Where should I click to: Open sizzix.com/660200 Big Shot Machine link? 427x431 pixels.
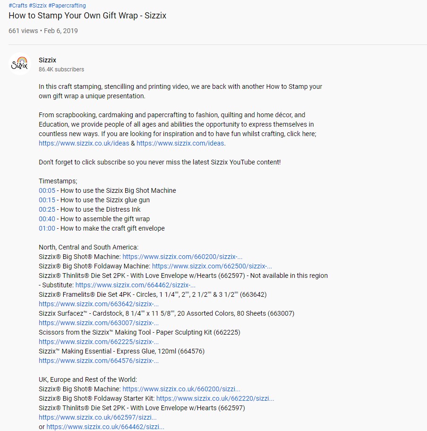point(182,257)
